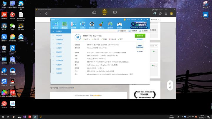
Task: Open the dropdown arrow in Ludashi title bar
Action: [141, 20]
